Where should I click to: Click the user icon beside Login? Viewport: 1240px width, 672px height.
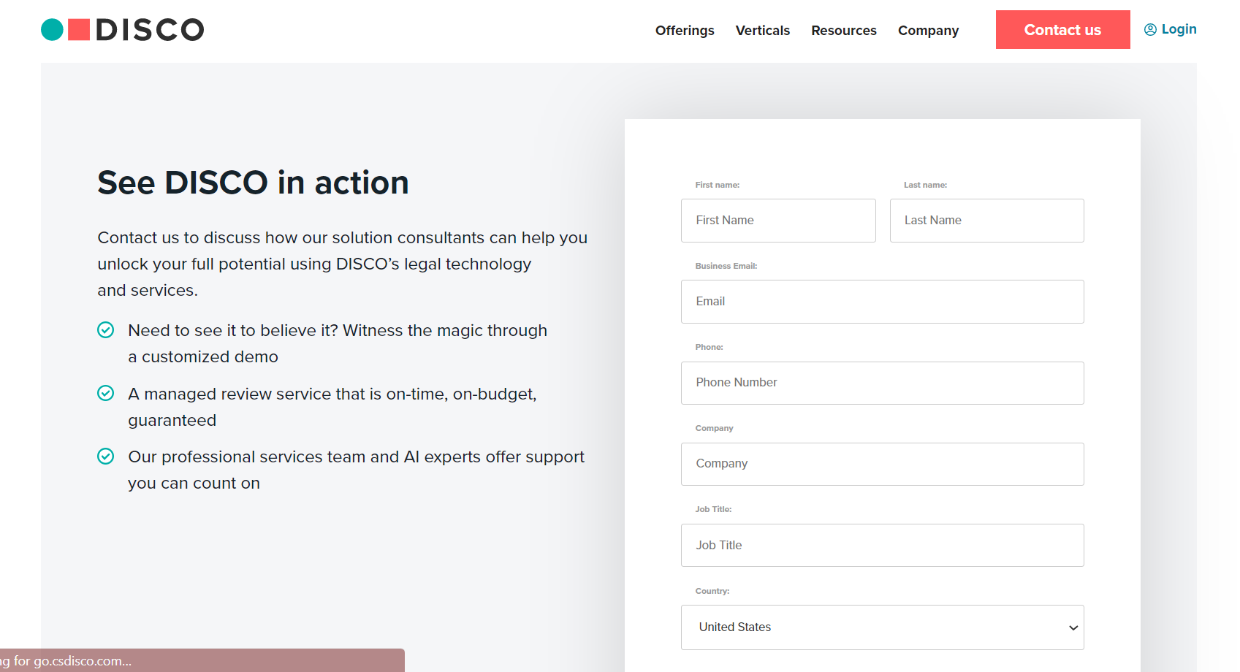pos(1150,30)
